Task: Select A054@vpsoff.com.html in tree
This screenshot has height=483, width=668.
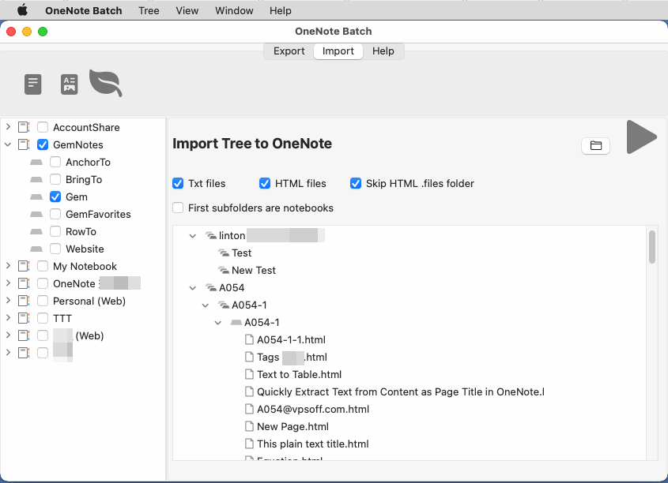Action: tap(313, 409)
